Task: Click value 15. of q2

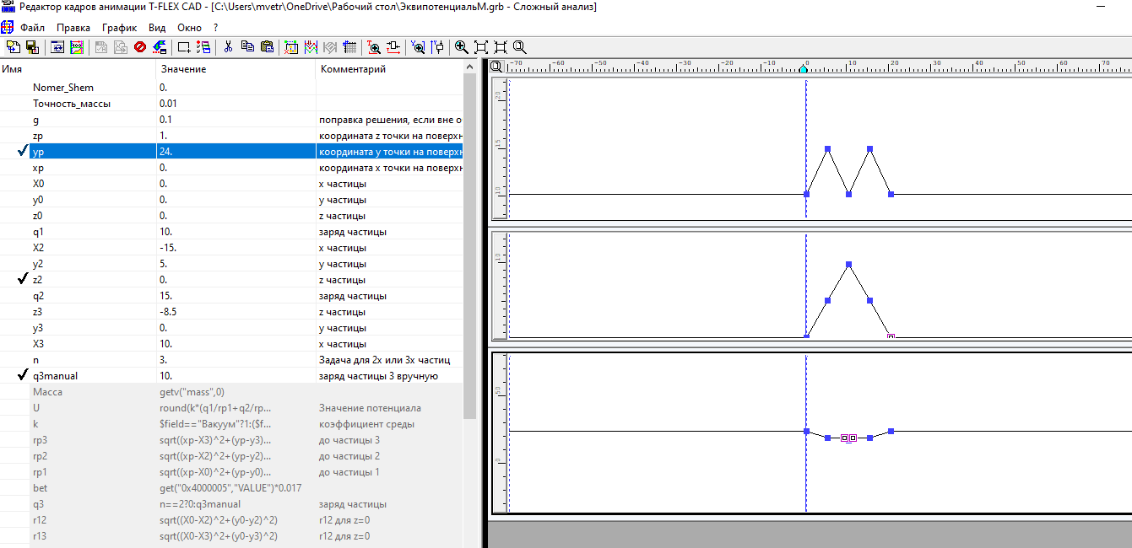Action: point(165,296)
